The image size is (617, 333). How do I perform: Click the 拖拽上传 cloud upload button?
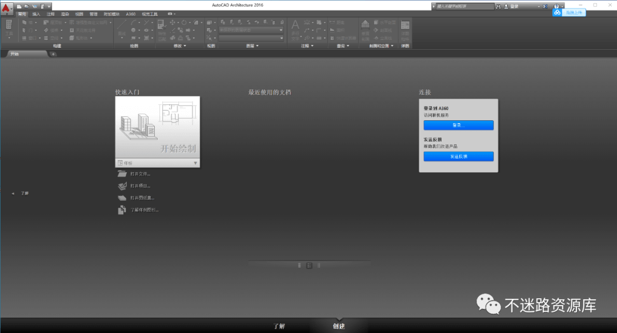(x=569, y=13)
